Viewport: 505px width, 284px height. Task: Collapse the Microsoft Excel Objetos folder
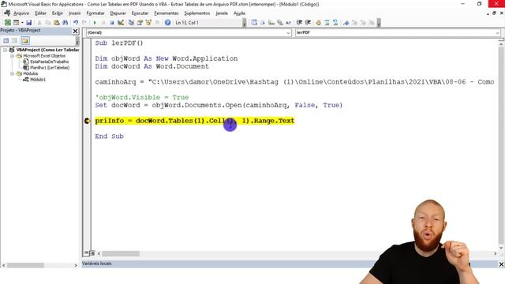(13, 56)
